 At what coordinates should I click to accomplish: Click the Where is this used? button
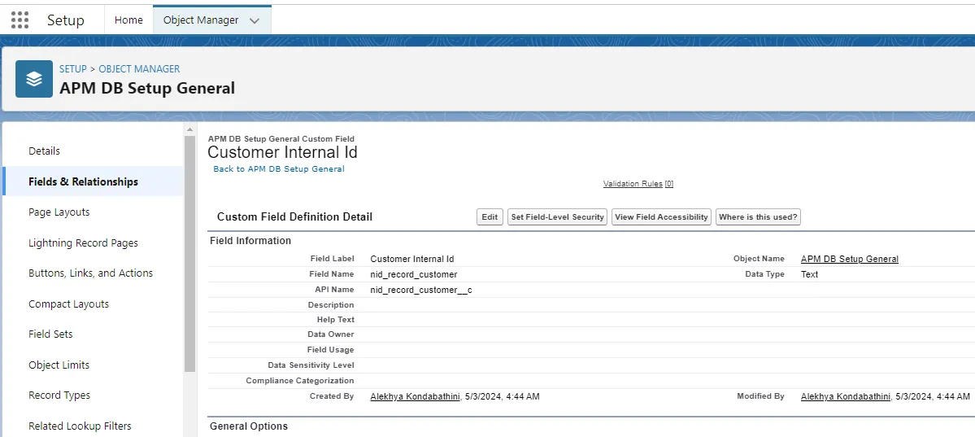tap(758, 216)
